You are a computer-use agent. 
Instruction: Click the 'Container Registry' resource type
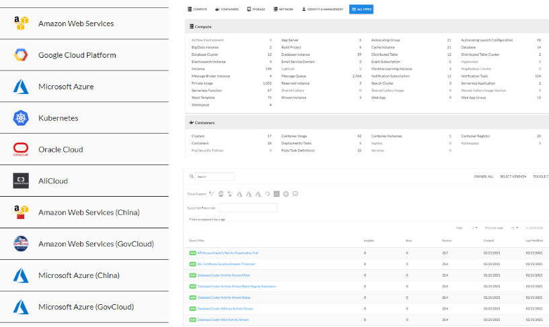pos(476,136)
